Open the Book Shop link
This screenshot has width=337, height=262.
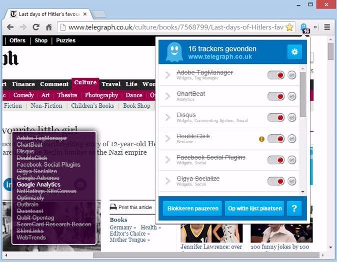click(136, 106)
